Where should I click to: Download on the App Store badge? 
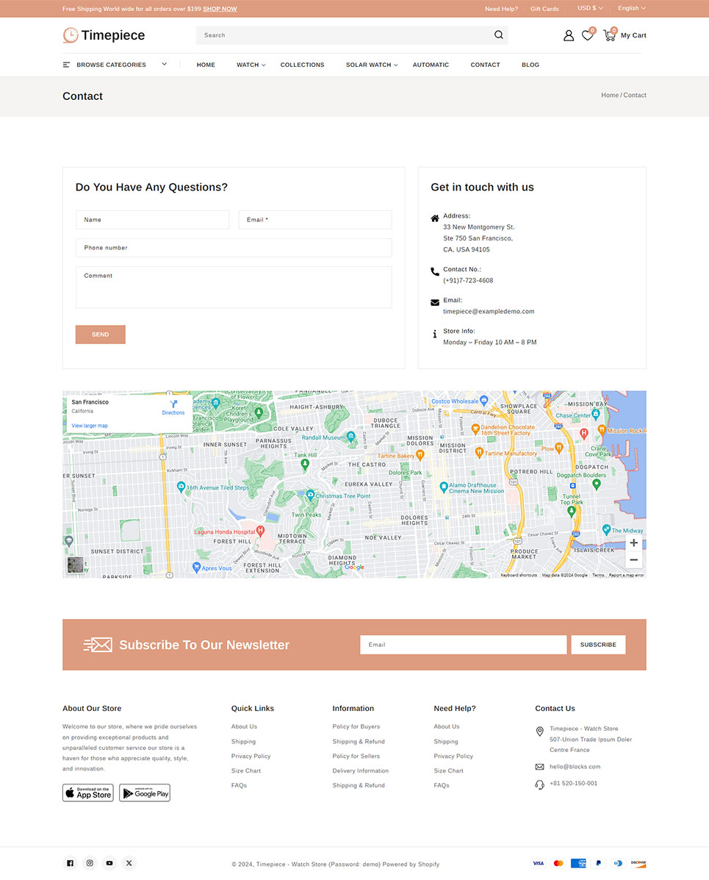coord(88,793)
